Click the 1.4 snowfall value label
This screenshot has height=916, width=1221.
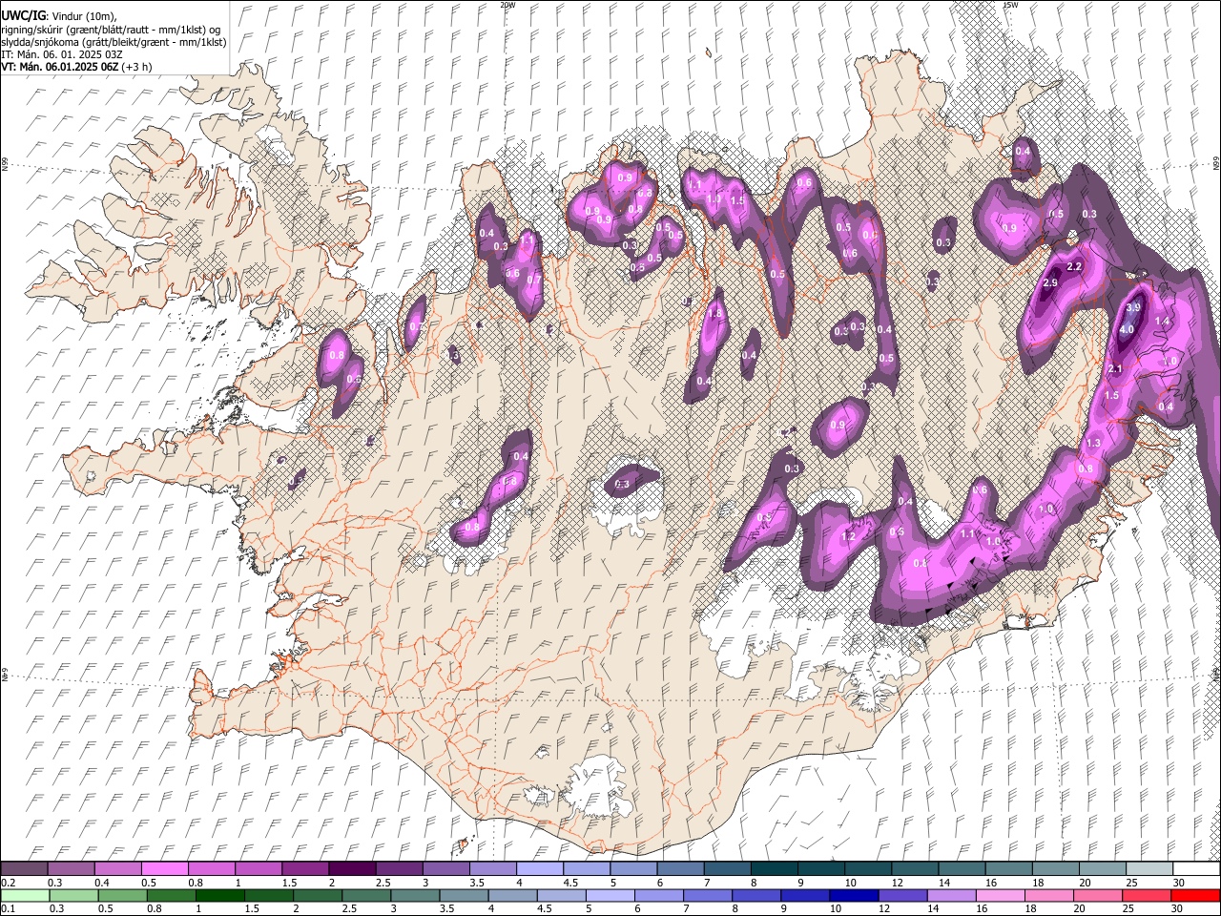pyautogui.click(x=1163, y=322)
